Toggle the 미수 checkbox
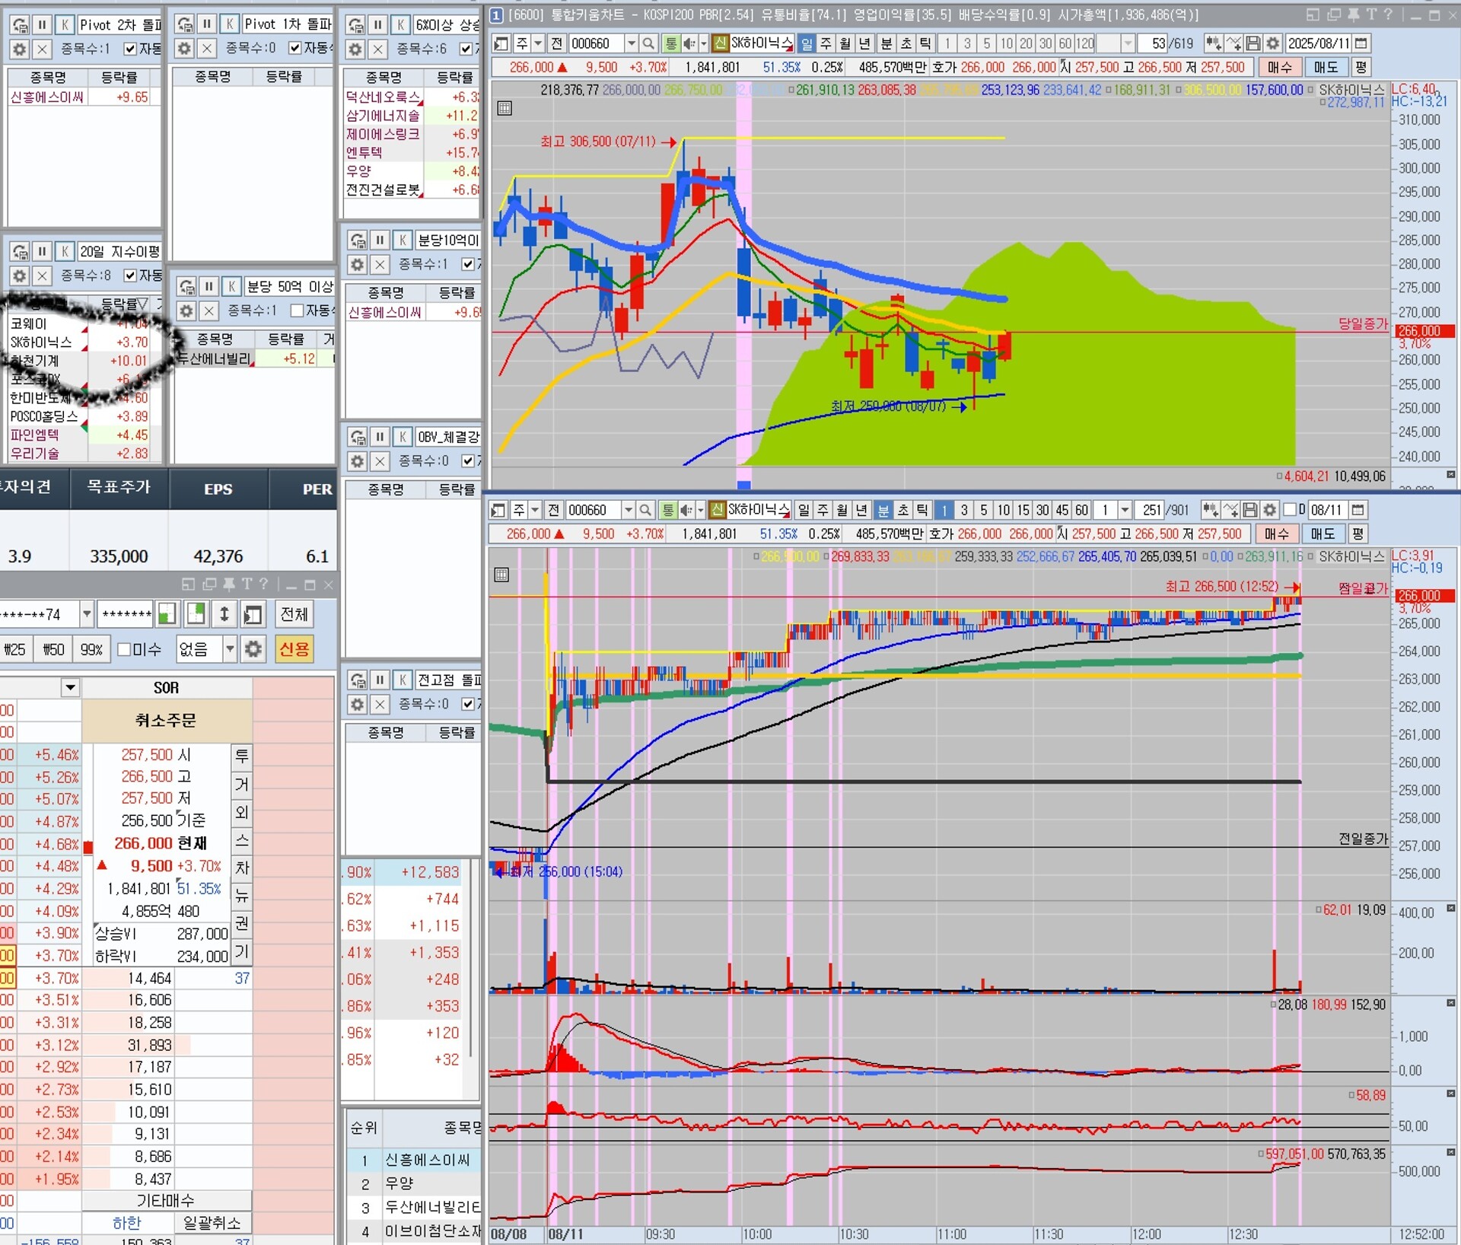This screenshot has width=1461, height=1245. 125,649
